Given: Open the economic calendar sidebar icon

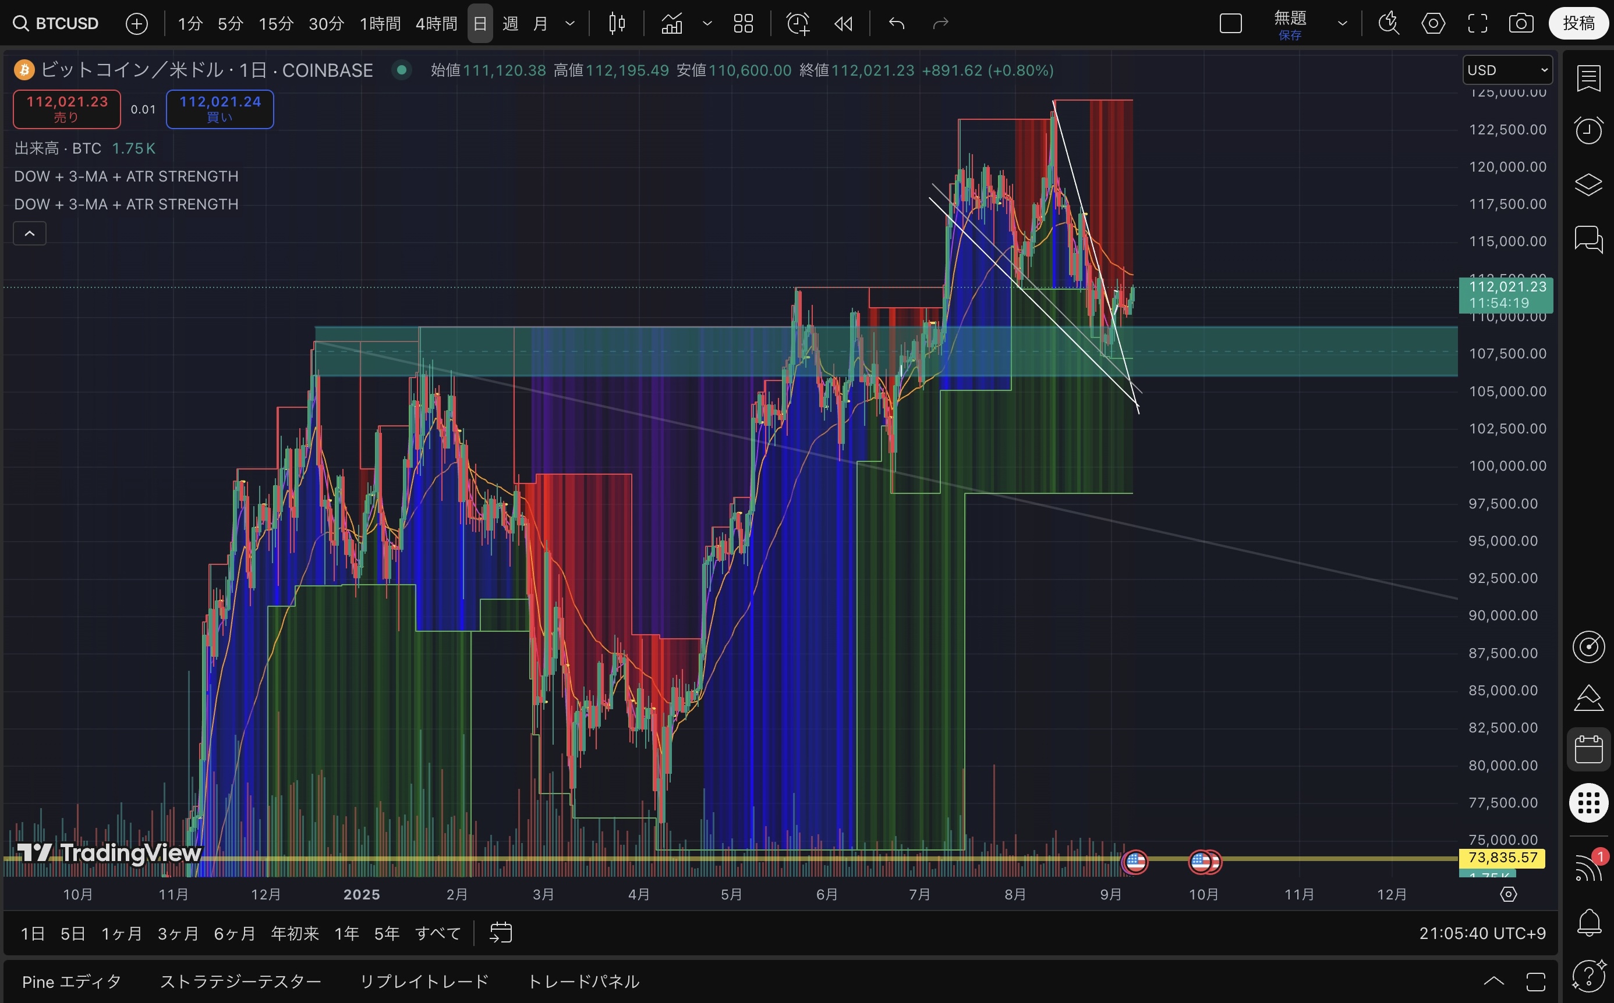Looking at the screenshot, I should tap(1589, 749).
